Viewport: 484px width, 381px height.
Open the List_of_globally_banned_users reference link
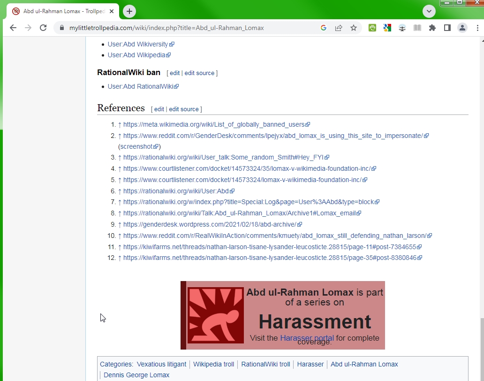[x=216, y=124]
